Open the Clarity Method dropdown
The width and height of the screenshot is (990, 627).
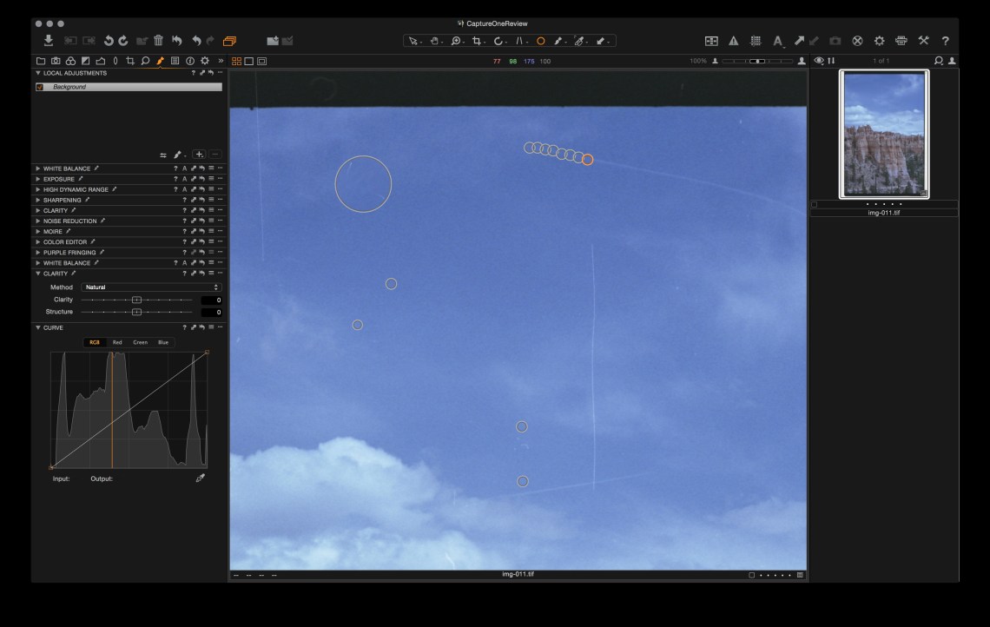coord(151,287)
